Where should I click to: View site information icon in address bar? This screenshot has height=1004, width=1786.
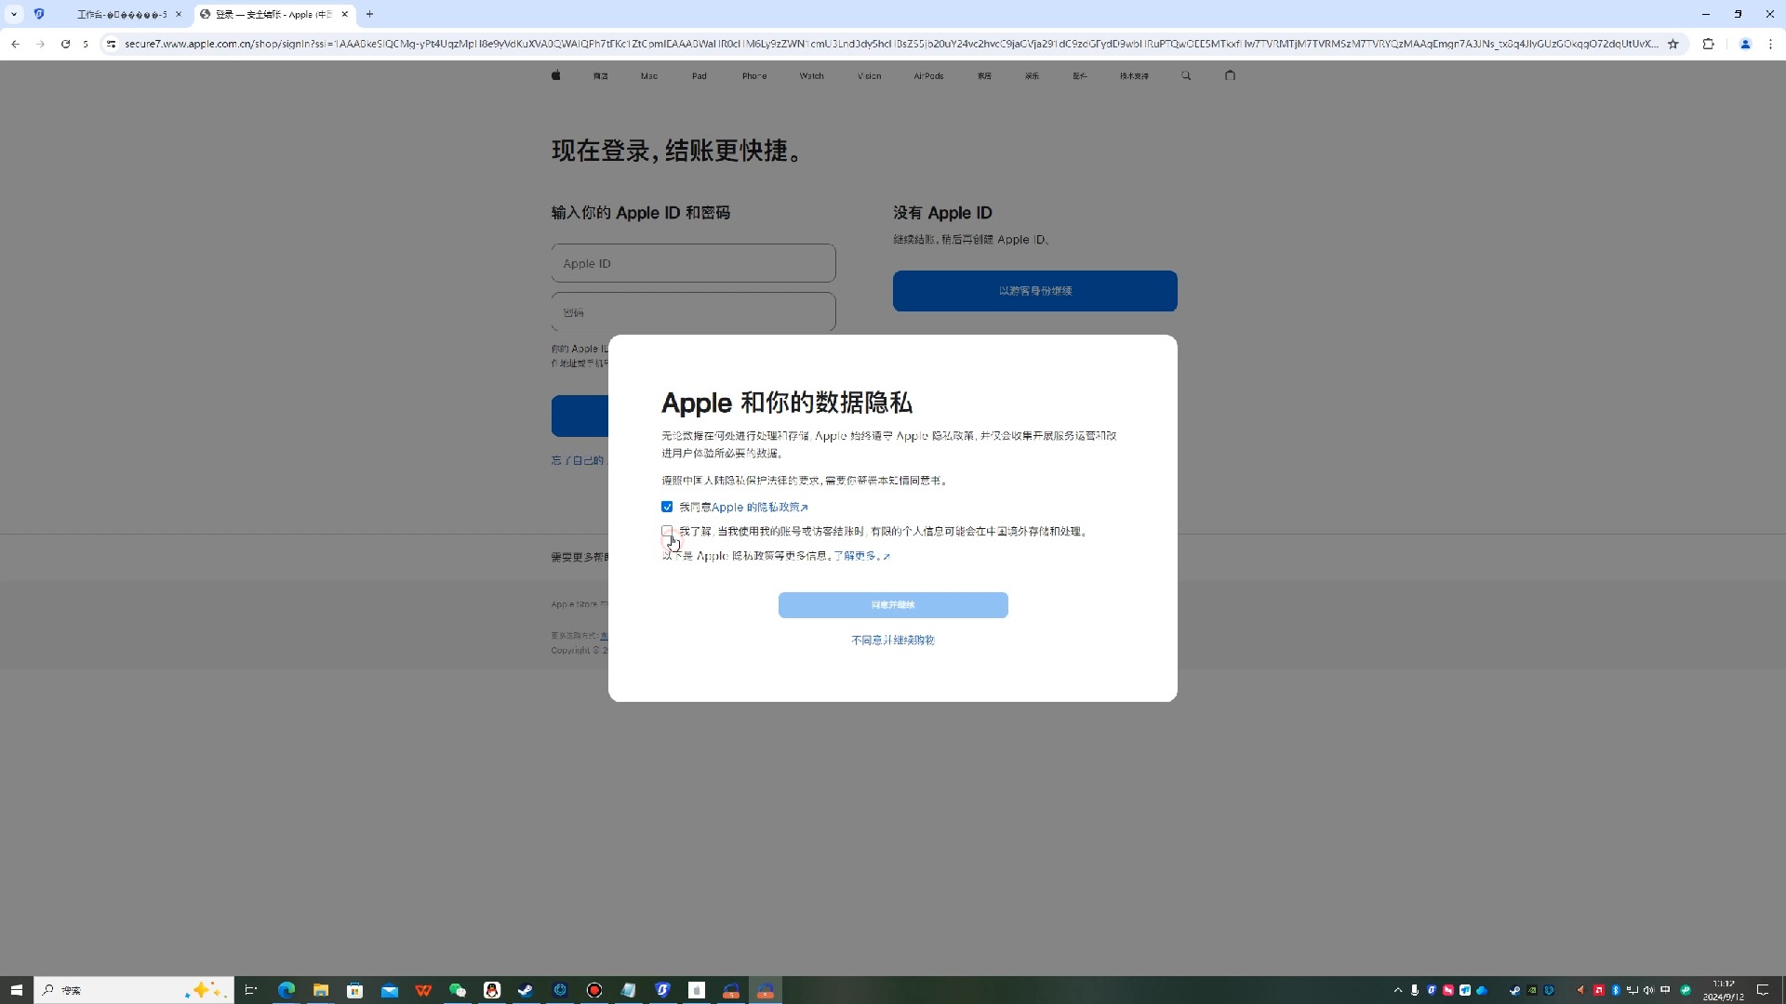coord(111,44)
